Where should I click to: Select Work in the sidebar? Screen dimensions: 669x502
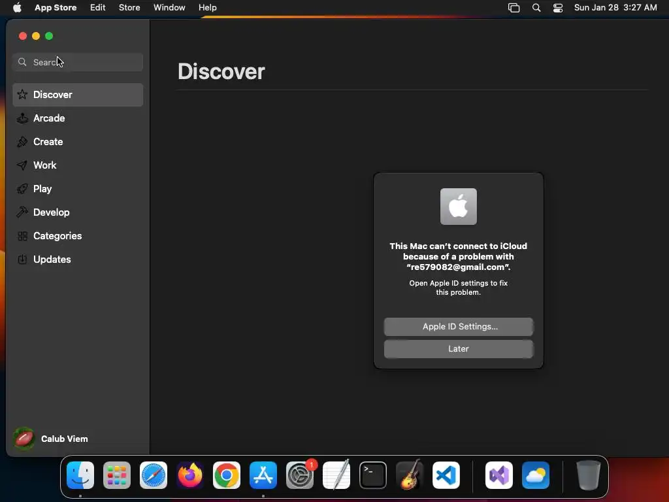tap(78, 165)
